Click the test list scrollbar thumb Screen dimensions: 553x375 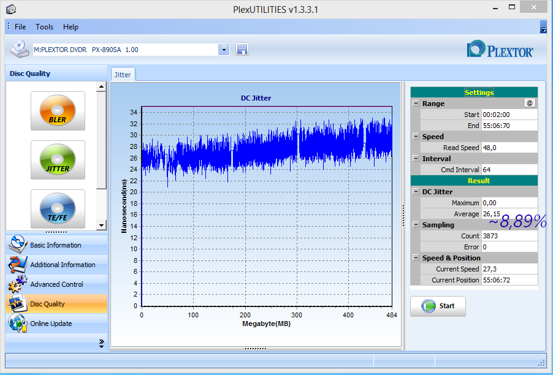coord(101,140)
